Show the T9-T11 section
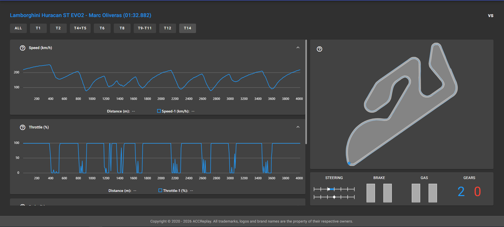This screenshot has width=504, height=227. [145, 28]
